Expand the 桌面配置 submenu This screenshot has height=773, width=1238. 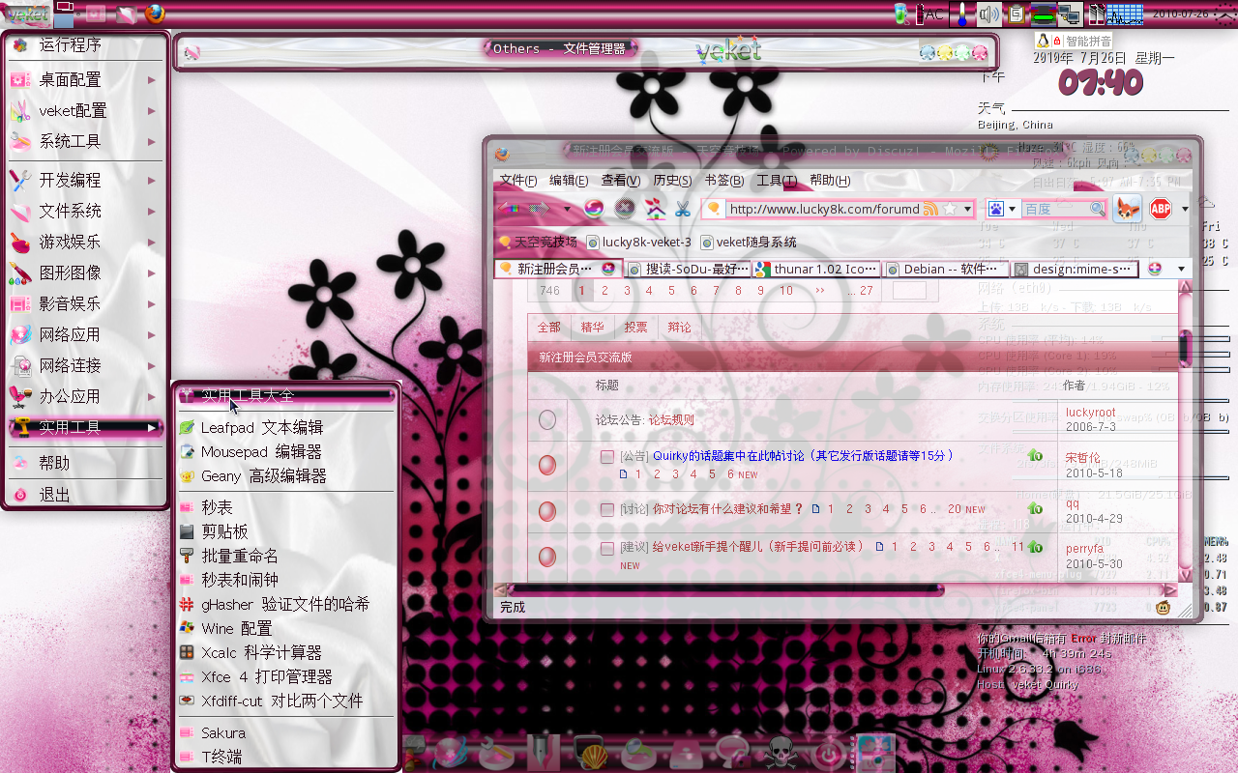[85, 80]
